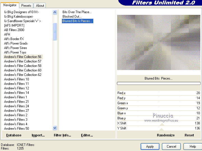Select Andrew's Filters 3
202x151 pixels.
16,120
